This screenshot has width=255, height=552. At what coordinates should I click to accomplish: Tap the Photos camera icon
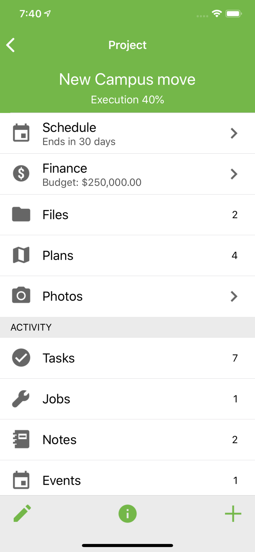[21, 295]
